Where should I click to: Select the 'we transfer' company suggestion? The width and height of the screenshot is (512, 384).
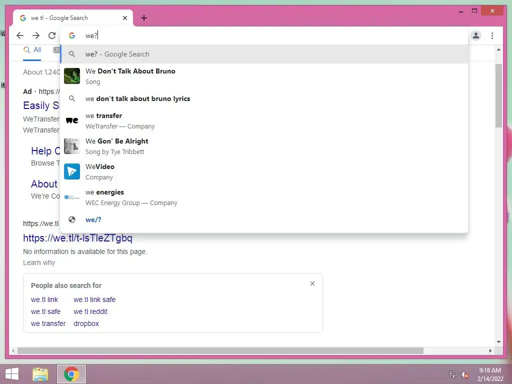tap(264, 120)
